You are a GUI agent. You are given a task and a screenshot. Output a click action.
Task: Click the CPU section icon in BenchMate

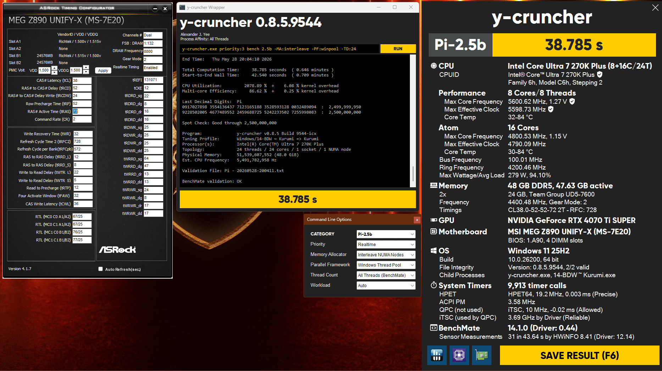434,66
